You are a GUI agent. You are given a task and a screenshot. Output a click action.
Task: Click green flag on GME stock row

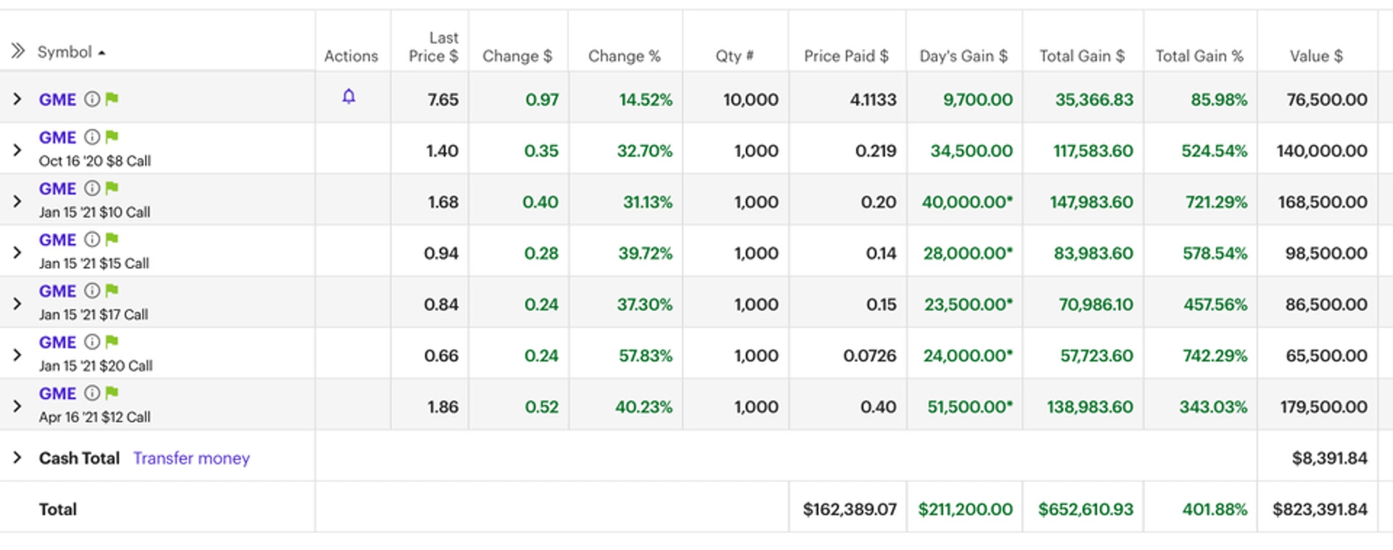[x=112, y=99]
